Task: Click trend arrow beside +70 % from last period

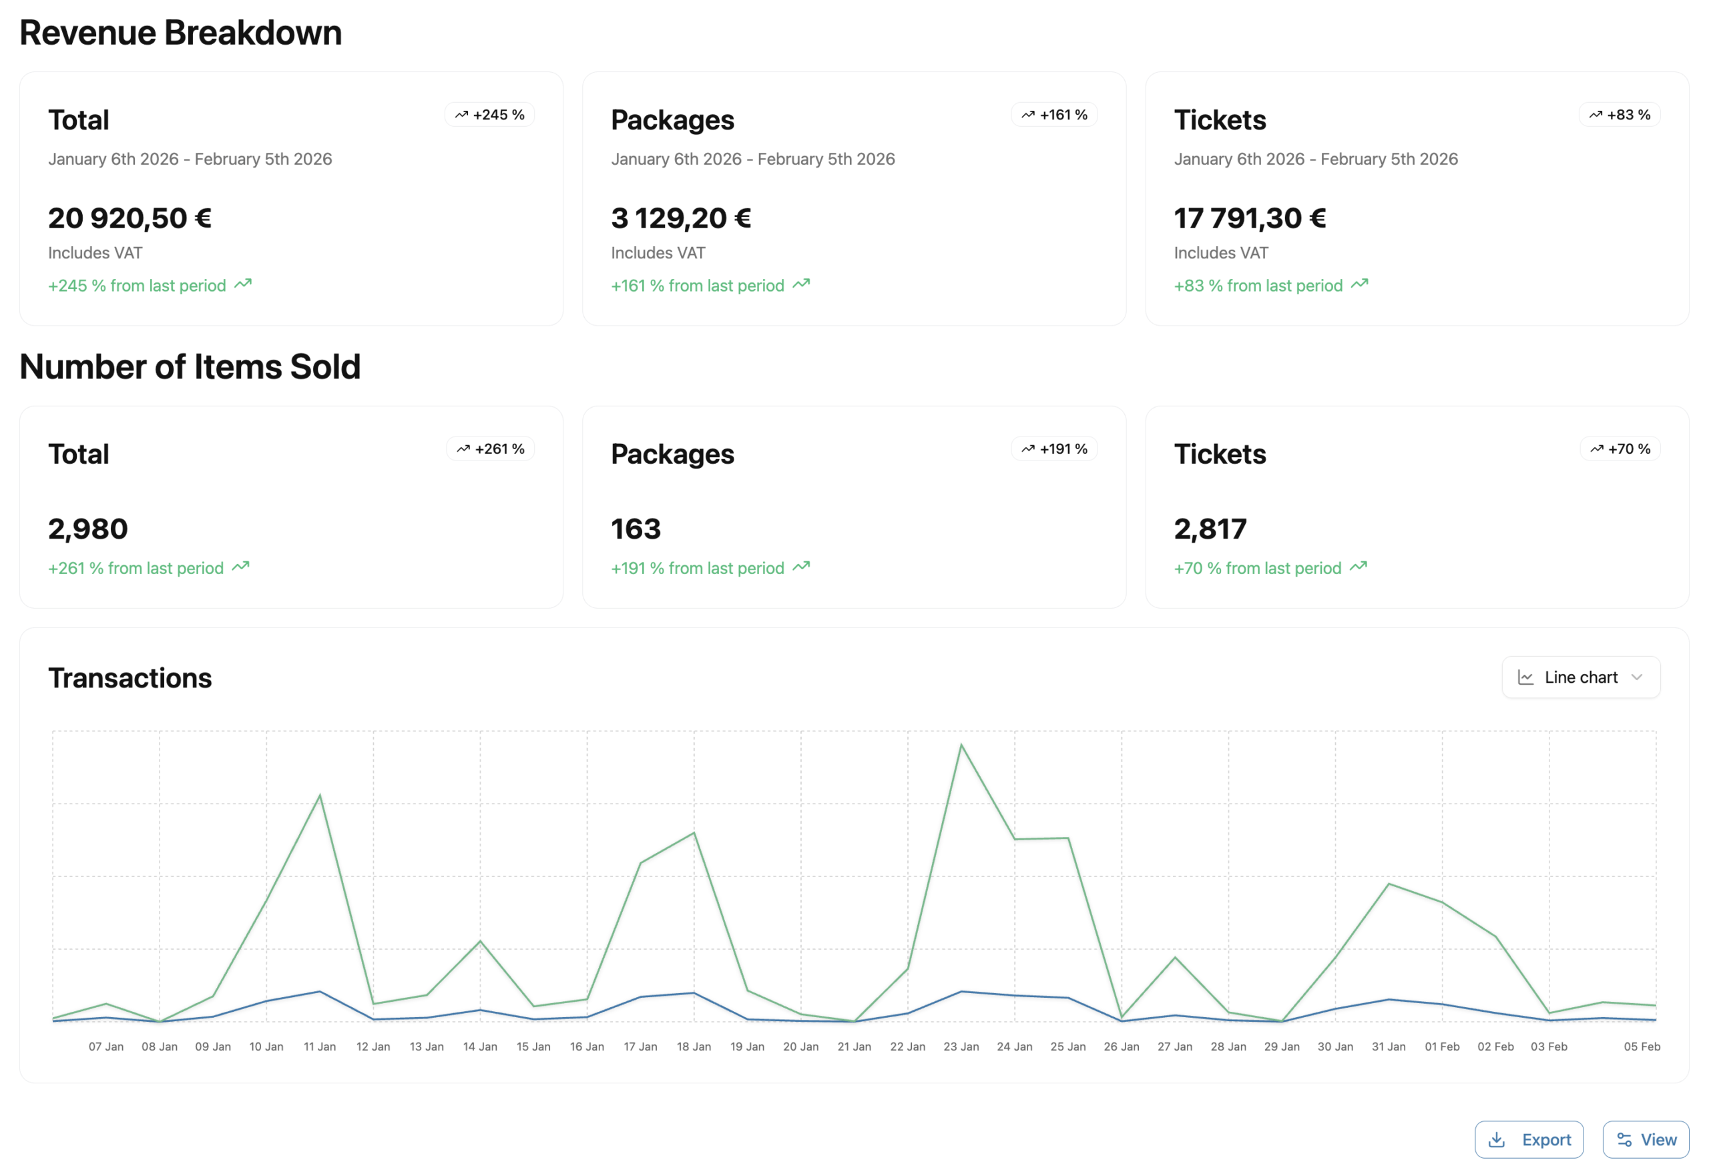Action: (1359, 567)
